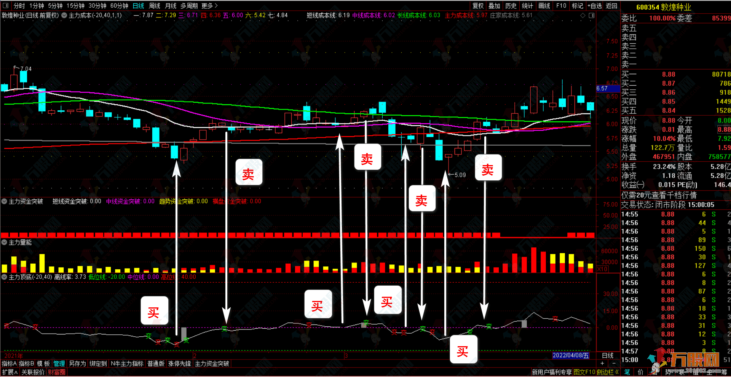The height and width of the screenshot is (377, 731).
Task: Toggle the 扩展 expand panel button
Action: pyautogui.click(x=10, y=372)
